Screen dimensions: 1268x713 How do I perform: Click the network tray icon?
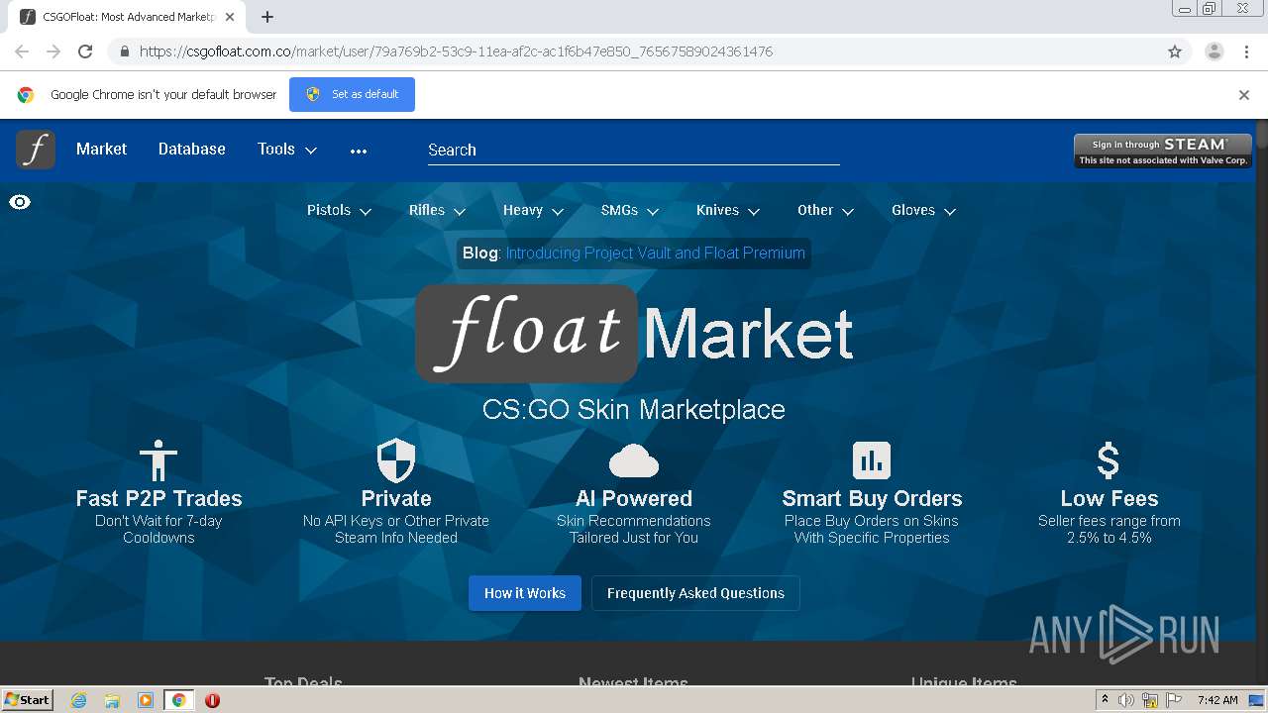1150,700
